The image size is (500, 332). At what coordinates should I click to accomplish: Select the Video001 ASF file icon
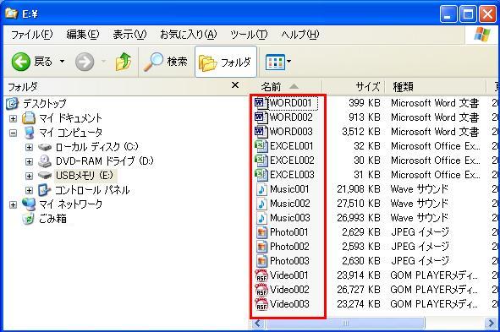point(261,275)
